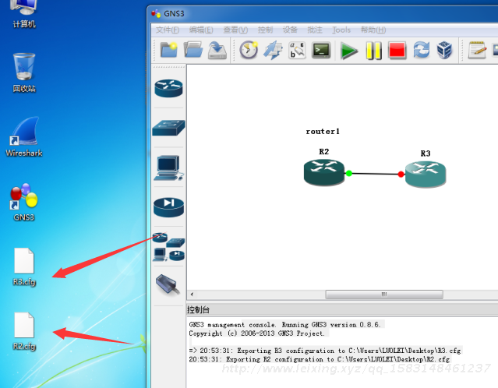Image resolution: width=498 pixels, height=388 pixels.
Task: Stop all devices with red square button
Action: click(397, 51)
